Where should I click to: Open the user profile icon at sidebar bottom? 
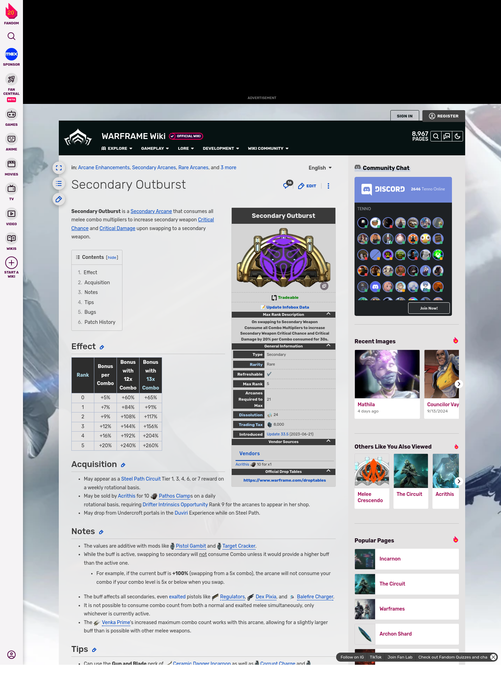11,655
